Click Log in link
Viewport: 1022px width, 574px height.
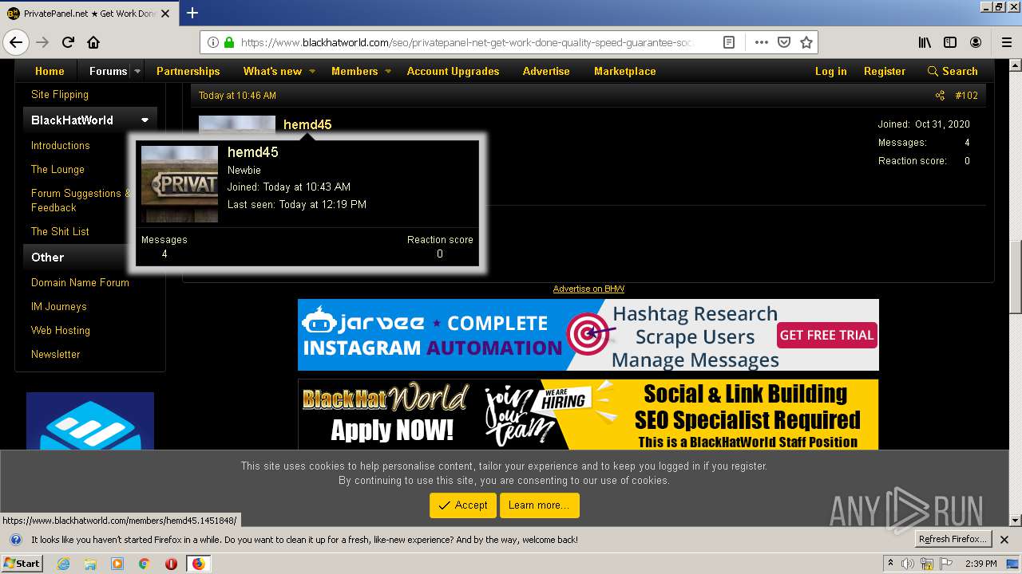pyautogui.click(x=830, y=71)
